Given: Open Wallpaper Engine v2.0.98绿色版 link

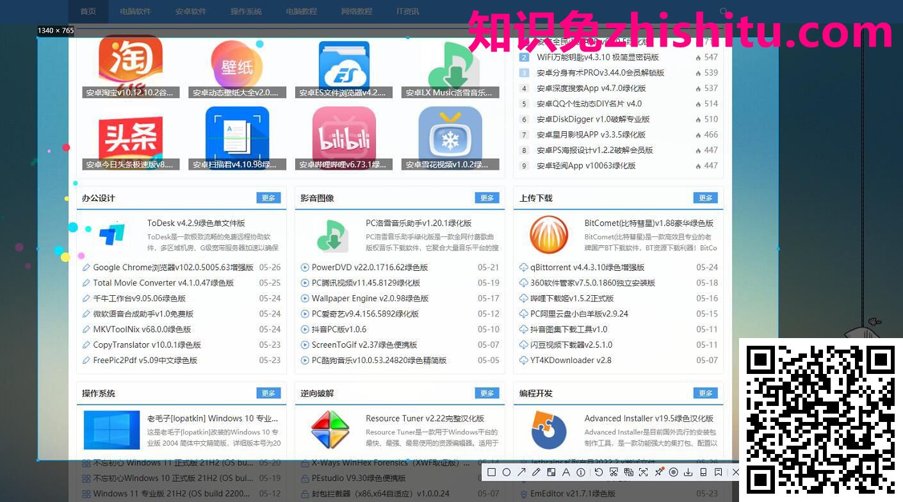Looking at the screenshot, I should point(370,298).
